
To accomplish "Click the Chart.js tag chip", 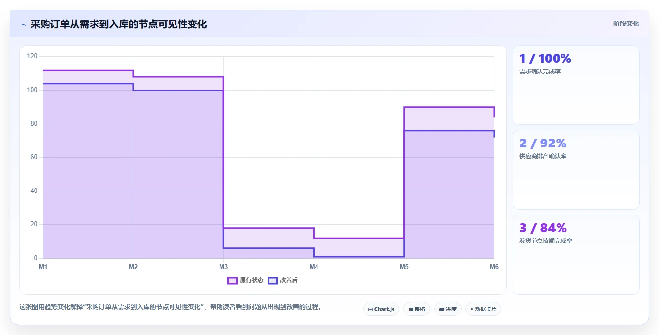I will point(381,309).
